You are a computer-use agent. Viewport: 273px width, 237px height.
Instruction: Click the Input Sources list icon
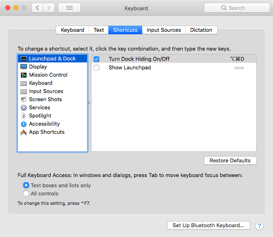(x=24, y=91)
